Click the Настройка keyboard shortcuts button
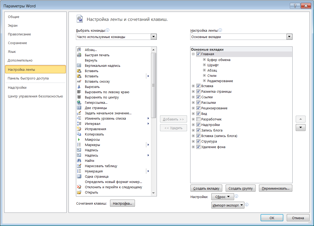 click(x=122, y=203)
